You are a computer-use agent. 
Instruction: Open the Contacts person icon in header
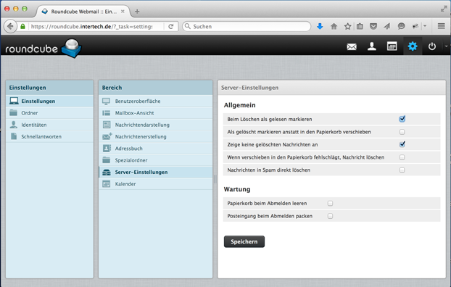tap(372, 46)
